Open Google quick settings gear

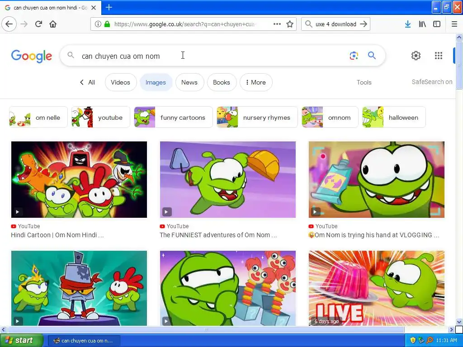click(416, 56)
